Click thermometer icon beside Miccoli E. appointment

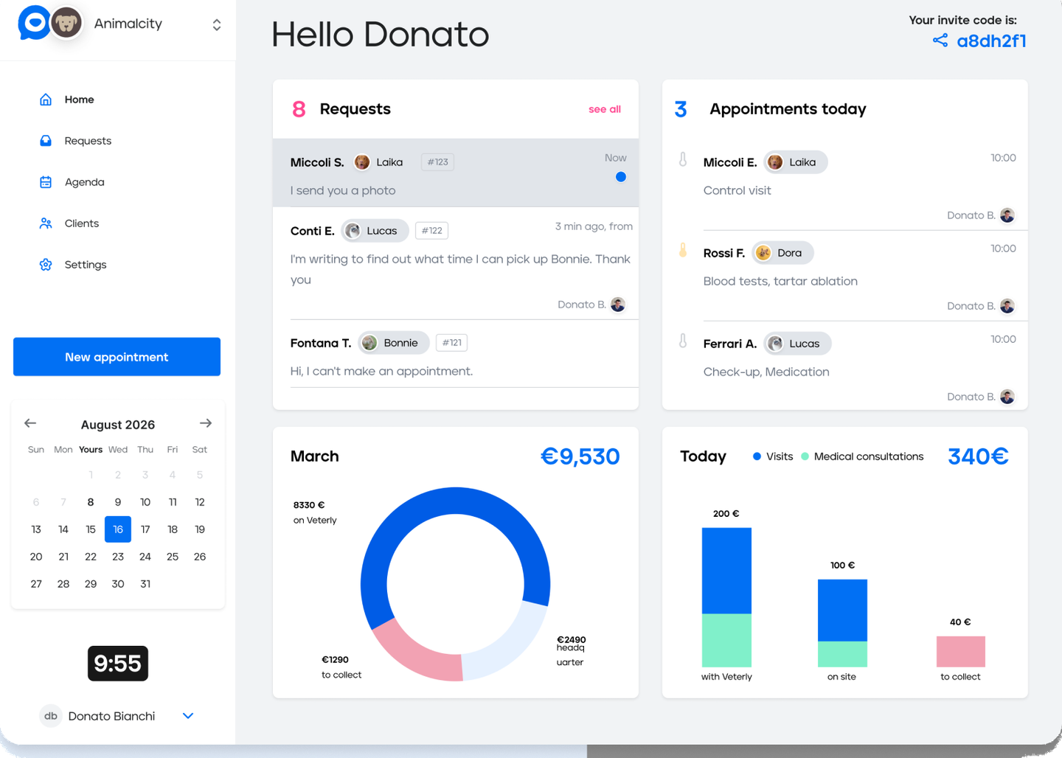tap(683, 159)
